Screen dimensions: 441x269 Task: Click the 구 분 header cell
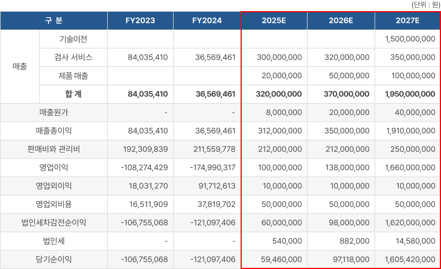tap(54, 21)
